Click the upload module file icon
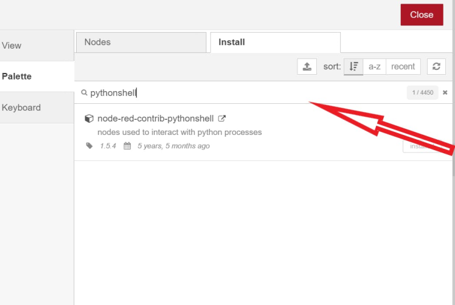This screenshot has width=455, height=305. click(x=307, y=66)
